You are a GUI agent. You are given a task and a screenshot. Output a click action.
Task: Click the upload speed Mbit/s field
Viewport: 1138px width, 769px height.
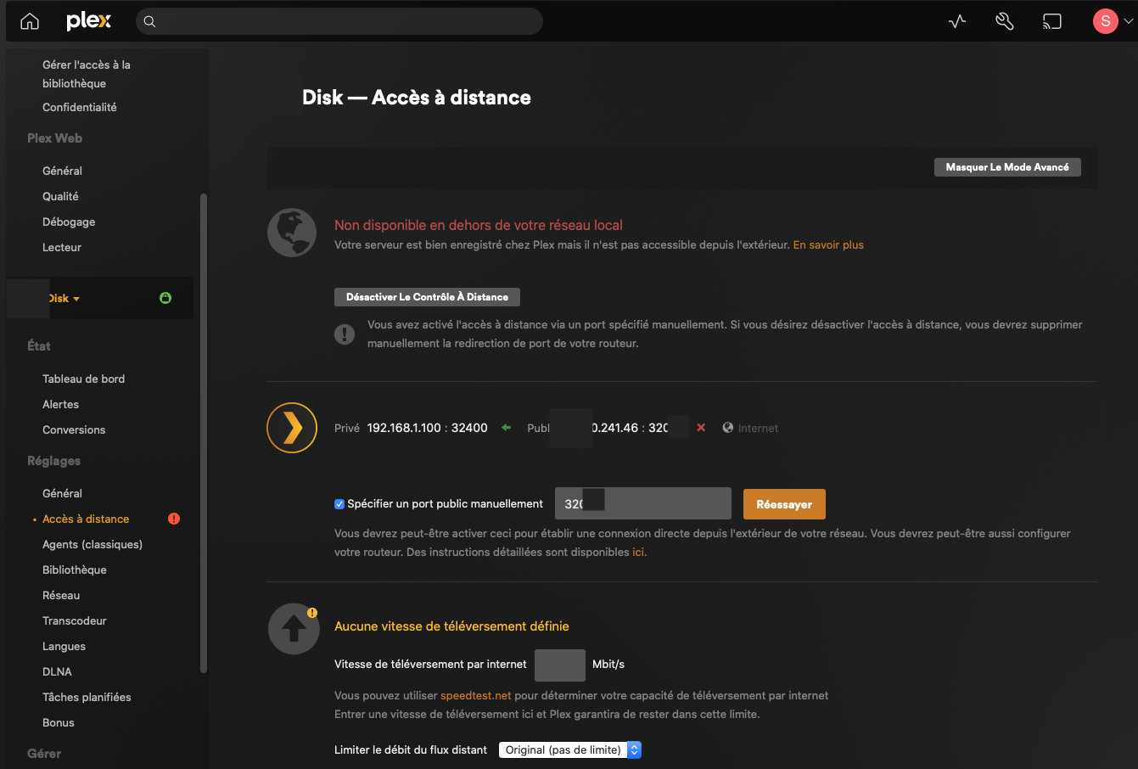[560, 665]
